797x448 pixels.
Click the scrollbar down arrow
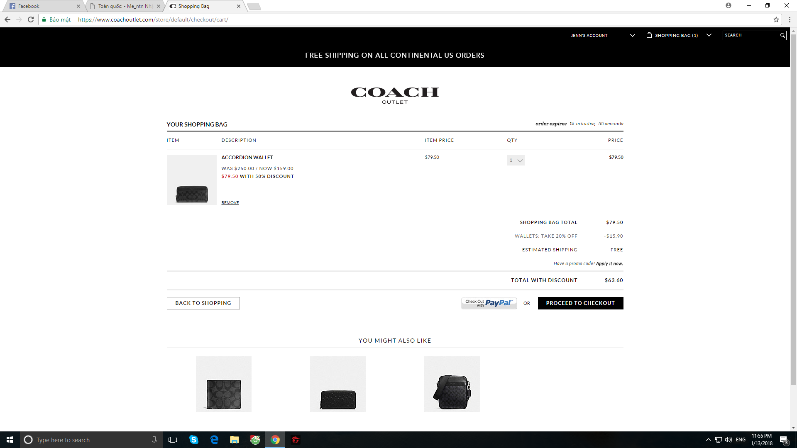click(793, 428)
